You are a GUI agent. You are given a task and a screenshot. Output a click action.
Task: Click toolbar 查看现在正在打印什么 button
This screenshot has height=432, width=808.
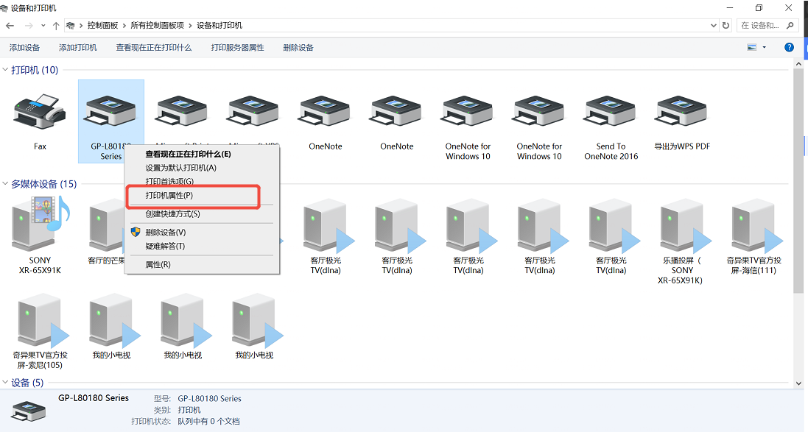(x=153, y=47)
